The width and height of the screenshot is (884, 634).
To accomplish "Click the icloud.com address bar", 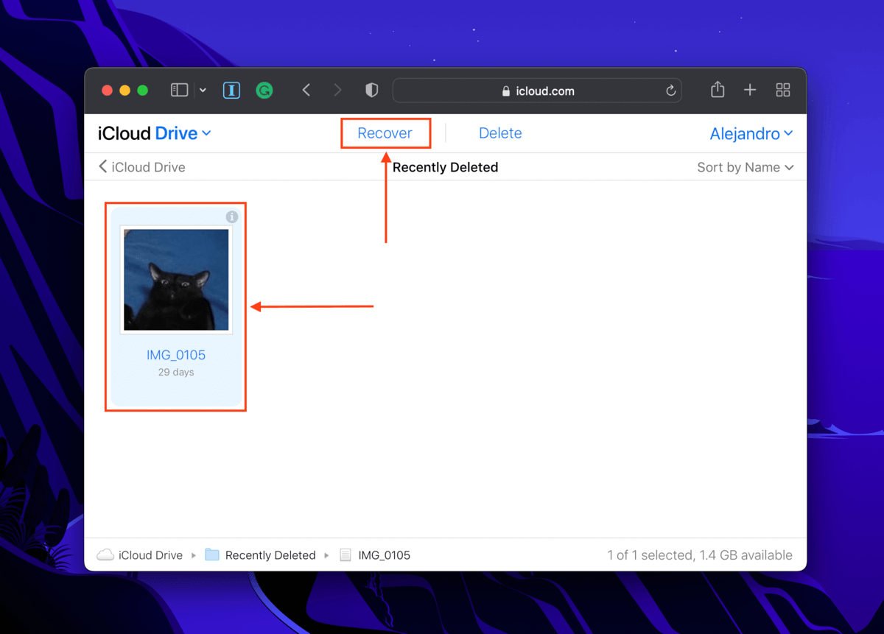I will [537, 91].
